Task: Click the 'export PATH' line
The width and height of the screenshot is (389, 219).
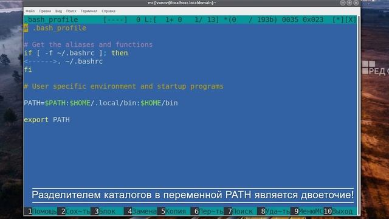Action: coord(47,120)
